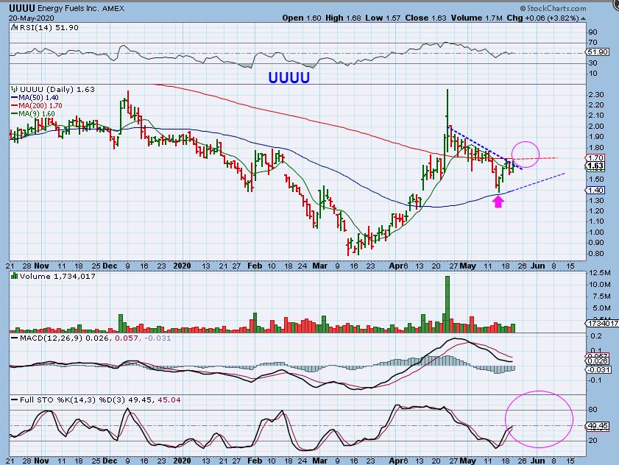Click Feb on the date axis under the price chart
This screenshot has height=465, width=619.
(x=255, y=266)
